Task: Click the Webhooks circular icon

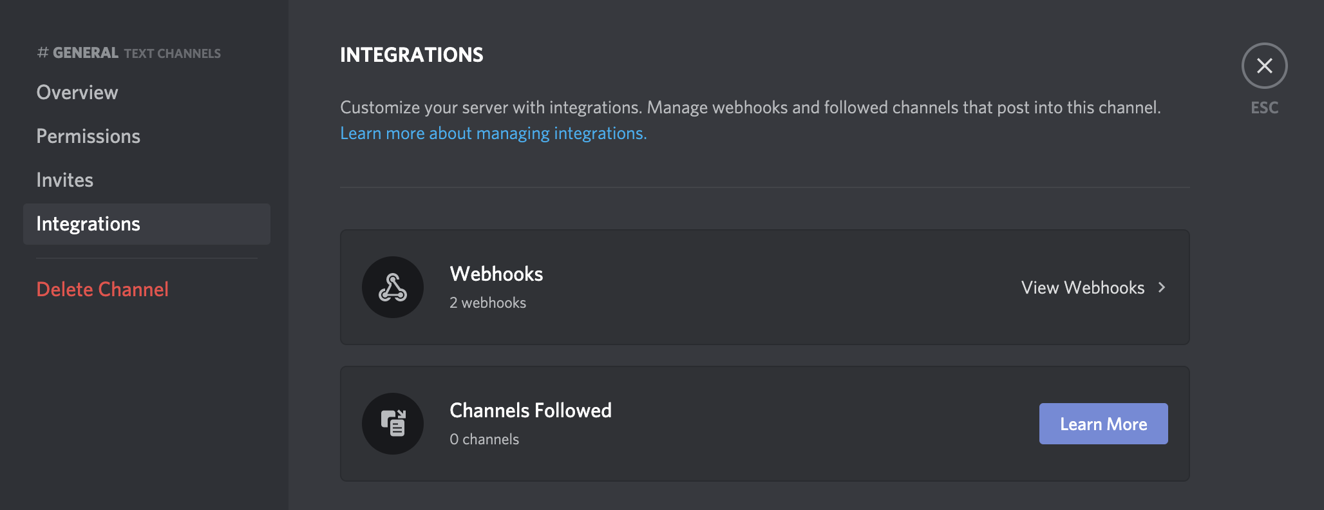Action: click(x=393, y=287)
